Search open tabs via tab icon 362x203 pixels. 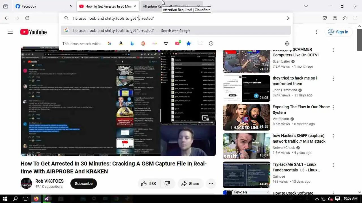click(200, 43)
